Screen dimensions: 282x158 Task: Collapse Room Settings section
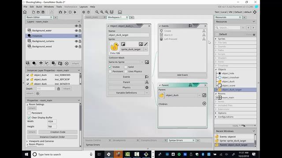coord(27,104)
